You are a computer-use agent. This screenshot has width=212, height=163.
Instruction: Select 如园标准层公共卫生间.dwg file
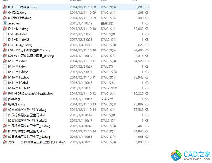click(27, 131)
